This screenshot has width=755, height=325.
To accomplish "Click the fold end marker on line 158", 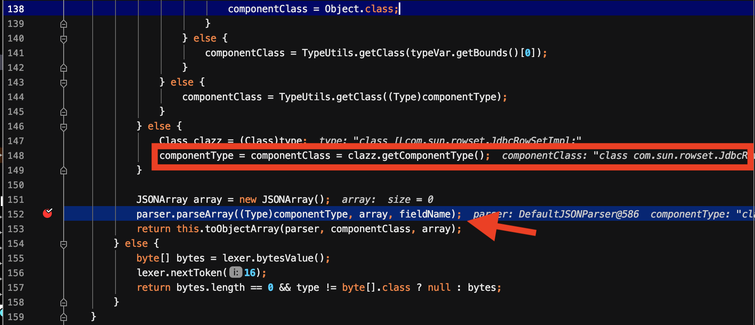I will 64,303.
